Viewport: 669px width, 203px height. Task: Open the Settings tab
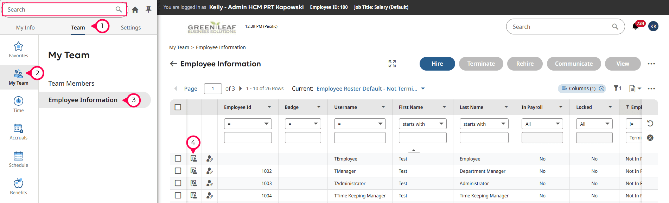(130, 27)
